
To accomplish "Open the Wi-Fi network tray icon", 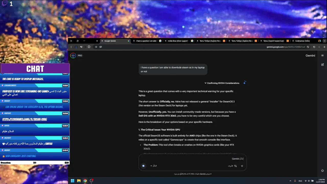I will (x=306, y=181).
